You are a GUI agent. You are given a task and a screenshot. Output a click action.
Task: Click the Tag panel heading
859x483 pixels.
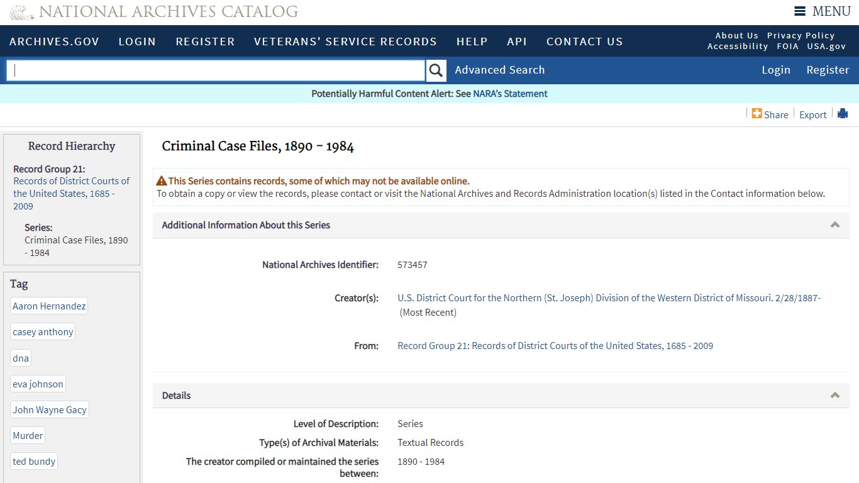19,284
